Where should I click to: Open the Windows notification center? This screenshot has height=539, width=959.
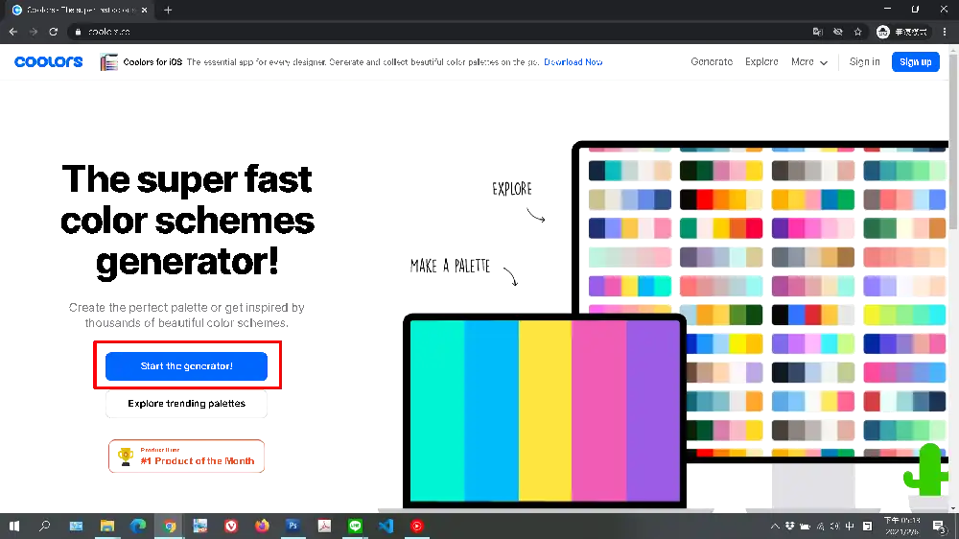(x=939, y=527)
